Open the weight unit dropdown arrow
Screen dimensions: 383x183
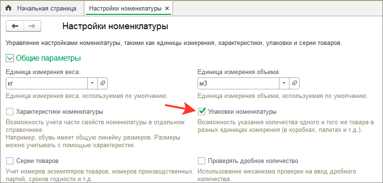[x=93, y=83]
